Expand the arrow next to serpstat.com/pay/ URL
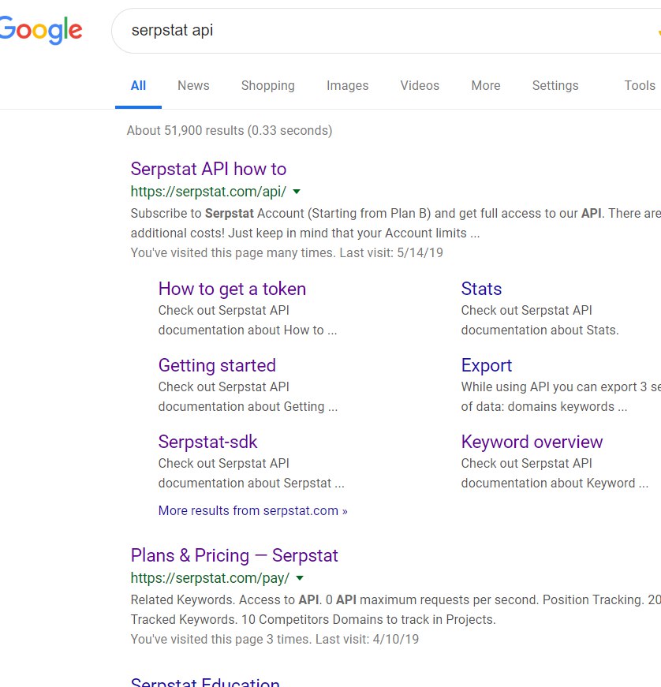 coord(300,578)
